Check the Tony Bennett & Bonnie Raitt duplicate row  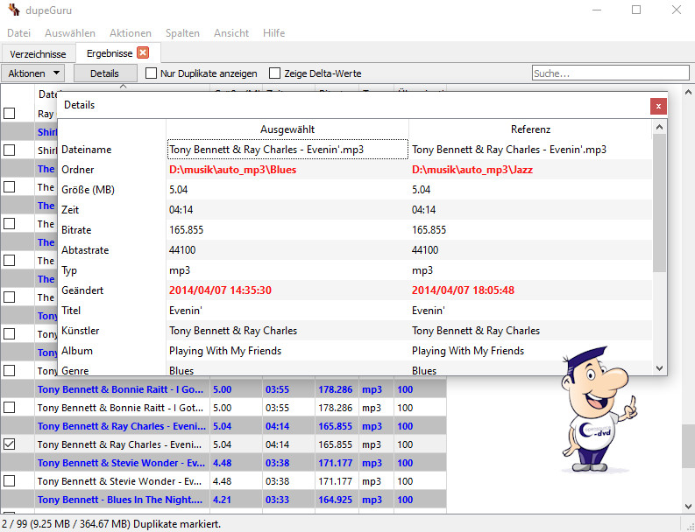[10, 408]
